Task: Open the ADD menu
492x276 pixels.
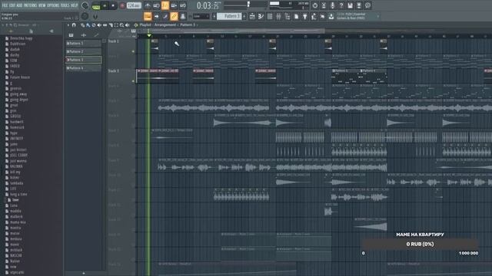Action: [19, 5]
